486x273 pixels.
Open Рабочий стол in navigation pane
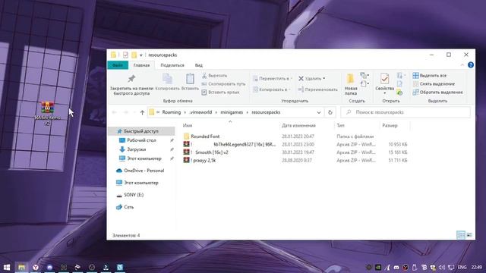click(x=141, y=140)
